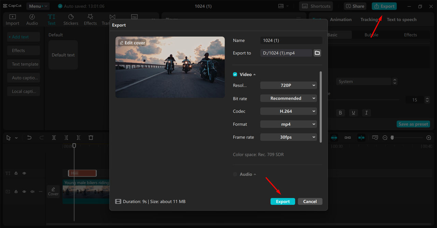Open the Menu dropdown in title bar
437x228 pixels.
point(38,6)
